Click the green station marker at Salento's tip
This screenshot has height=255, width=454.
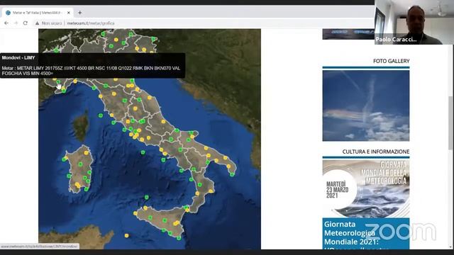tap(232, 174)
